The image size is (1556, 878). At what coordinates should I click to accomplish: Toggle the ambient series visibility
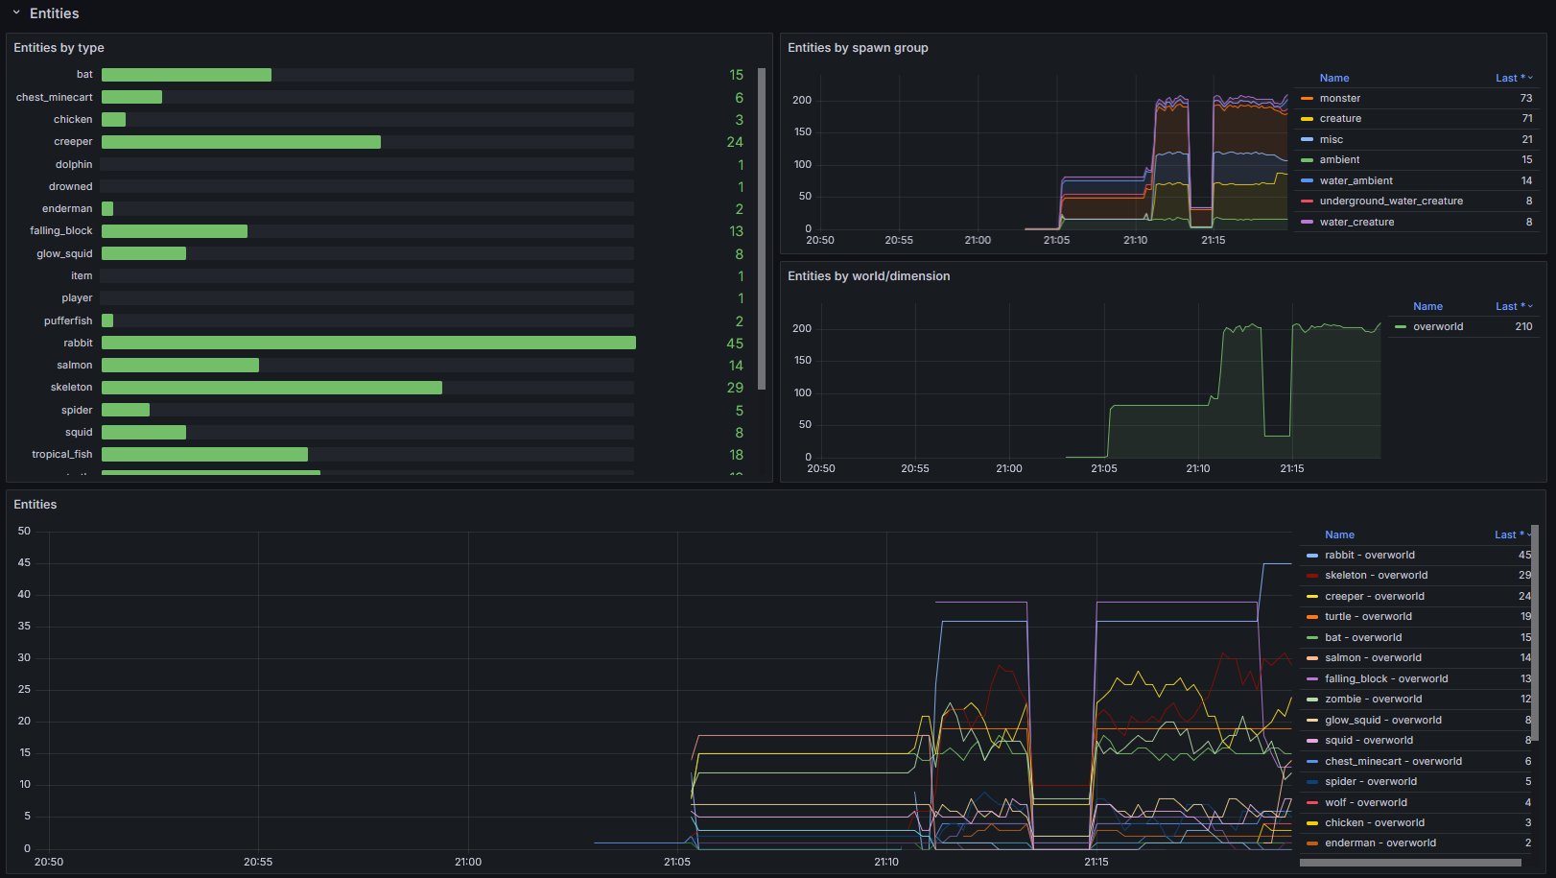tap(1339, 160)
